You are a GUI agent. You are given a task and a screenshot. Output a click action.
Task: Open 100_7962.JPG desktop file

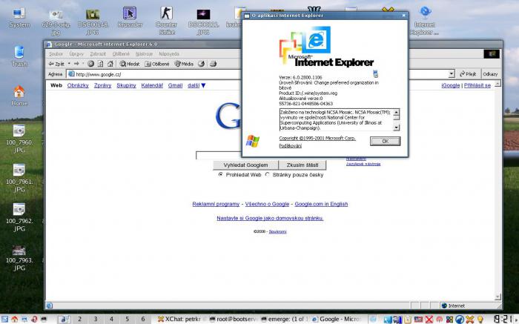pyautogui.click(x=19, y=217)
